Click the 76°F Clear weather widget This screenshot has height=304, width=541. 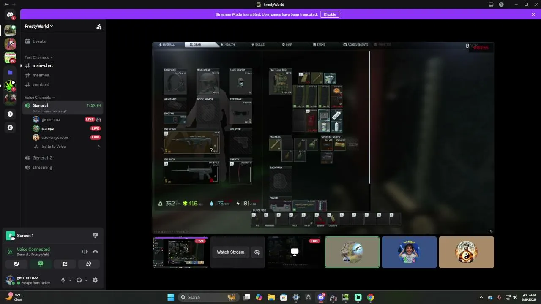point(14,297)
